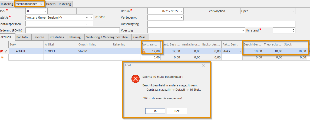The width and height of the screenshot is (310, 123).
Task: Click the pencil edit icon on STOCK1 row
Action: 6,51
